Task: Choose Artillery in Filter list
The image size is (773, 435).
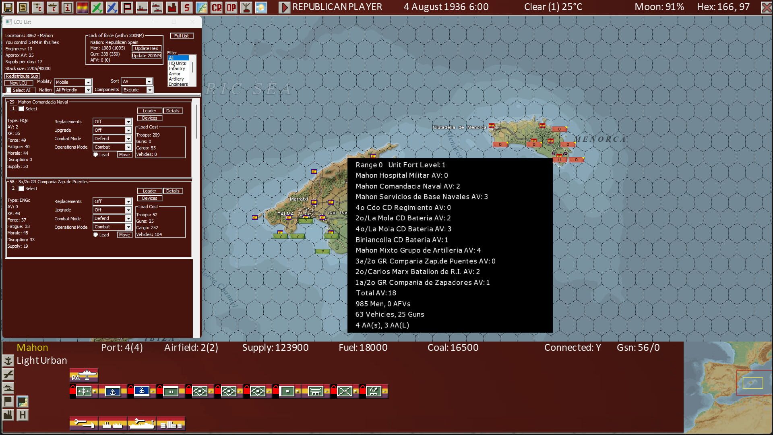Action: tap(176, 79)
